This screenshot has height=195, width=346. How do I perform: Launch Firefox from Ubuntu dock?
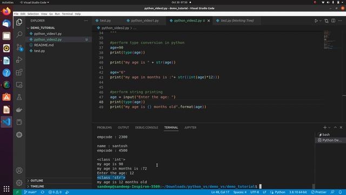(6, 11)
